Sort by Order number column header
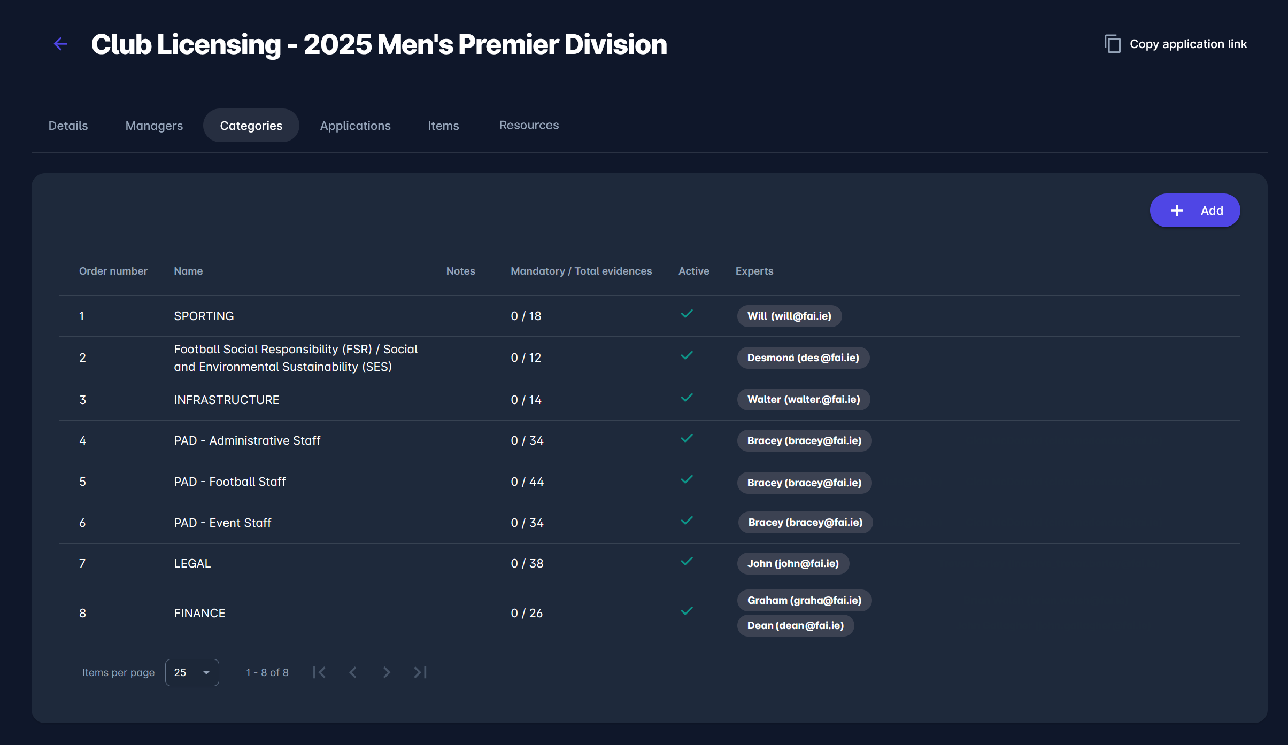 click(113, 271)
